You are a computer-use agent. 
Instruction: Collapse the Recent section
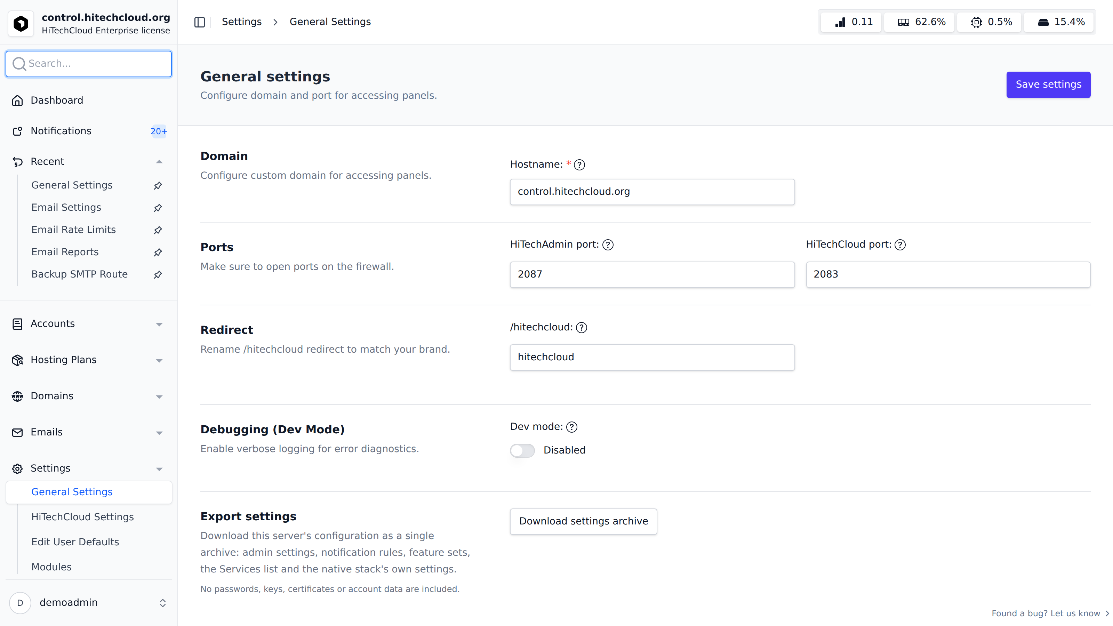pyautogui.click(x=159, y=162)
